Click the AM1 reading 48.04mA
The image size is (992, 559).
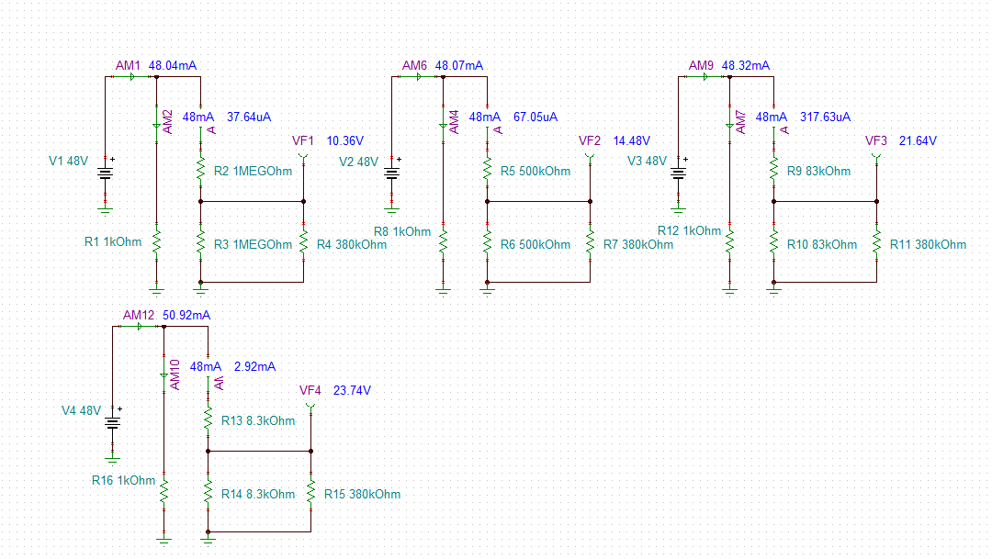(x=173, y=66)
